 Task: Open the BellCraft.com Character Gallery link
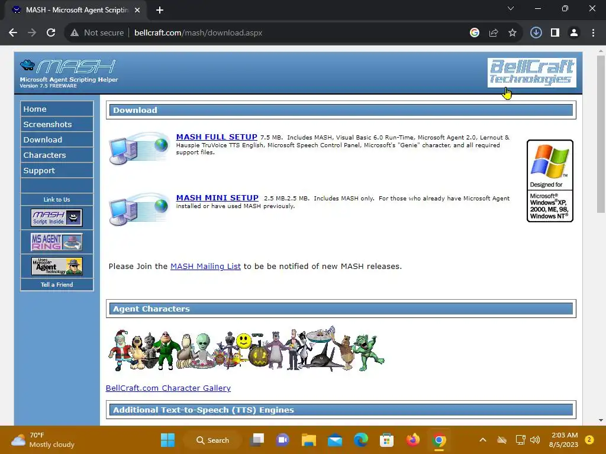tap(168, 388)
